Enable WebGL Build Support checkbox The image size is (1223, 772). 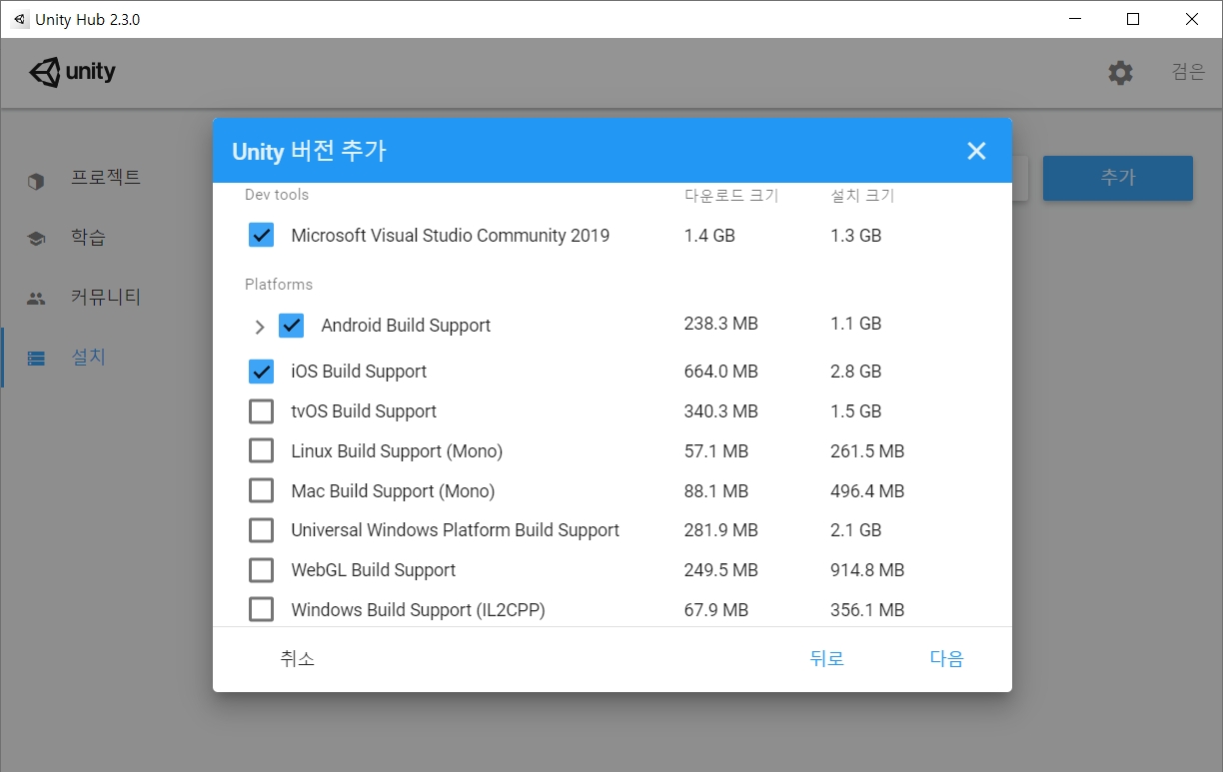pyautogui.click(x=261, y=570)
